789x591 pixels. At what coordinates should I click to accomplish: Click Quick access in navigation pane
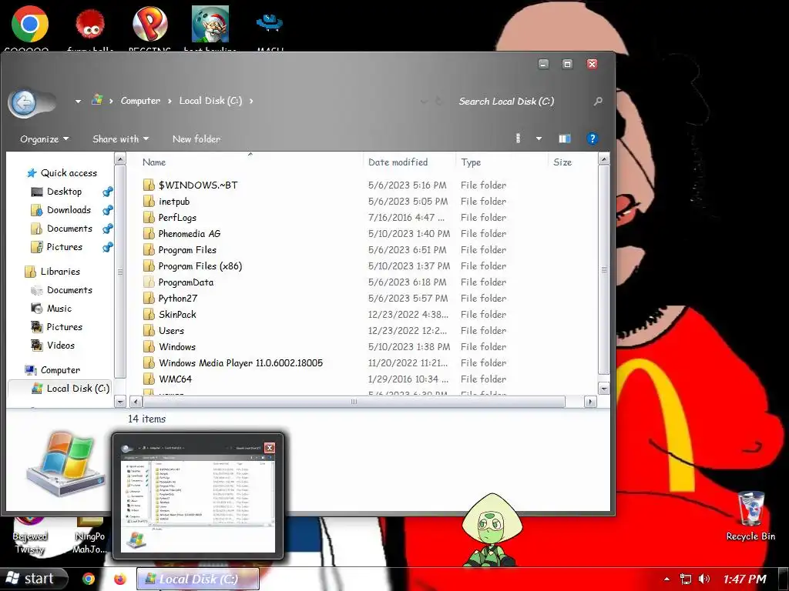pyautogui.click(x=69, y=173)
